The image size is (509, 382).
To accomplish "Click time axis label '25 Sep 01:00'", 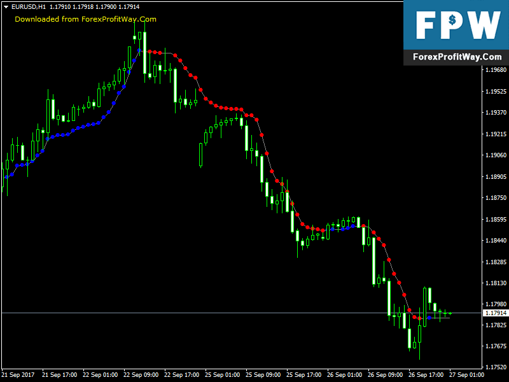I will click(x=223, y=375).
